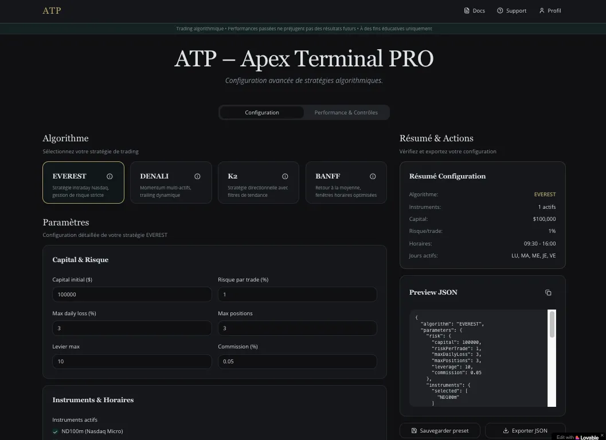Click the Profil user icon
Screen dimensions: 606x440
point(542,10)
